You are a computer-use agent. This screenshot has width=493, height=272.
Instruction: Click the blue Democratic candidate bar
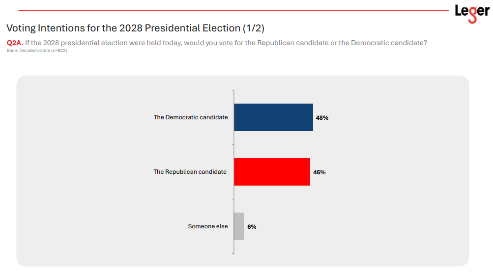point(273,117)
